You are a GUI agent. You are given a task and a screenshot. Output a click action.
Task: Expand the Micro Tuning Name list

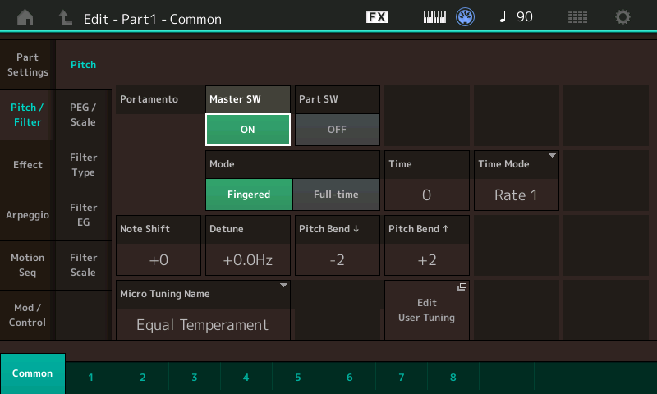[x=203, y=310]
